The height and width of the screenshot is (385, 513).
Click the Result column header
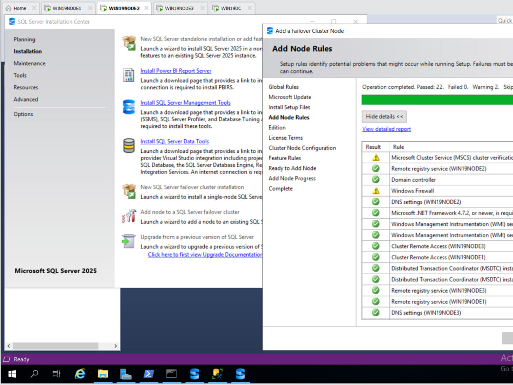pyautogui.click(x=376, y=147)
